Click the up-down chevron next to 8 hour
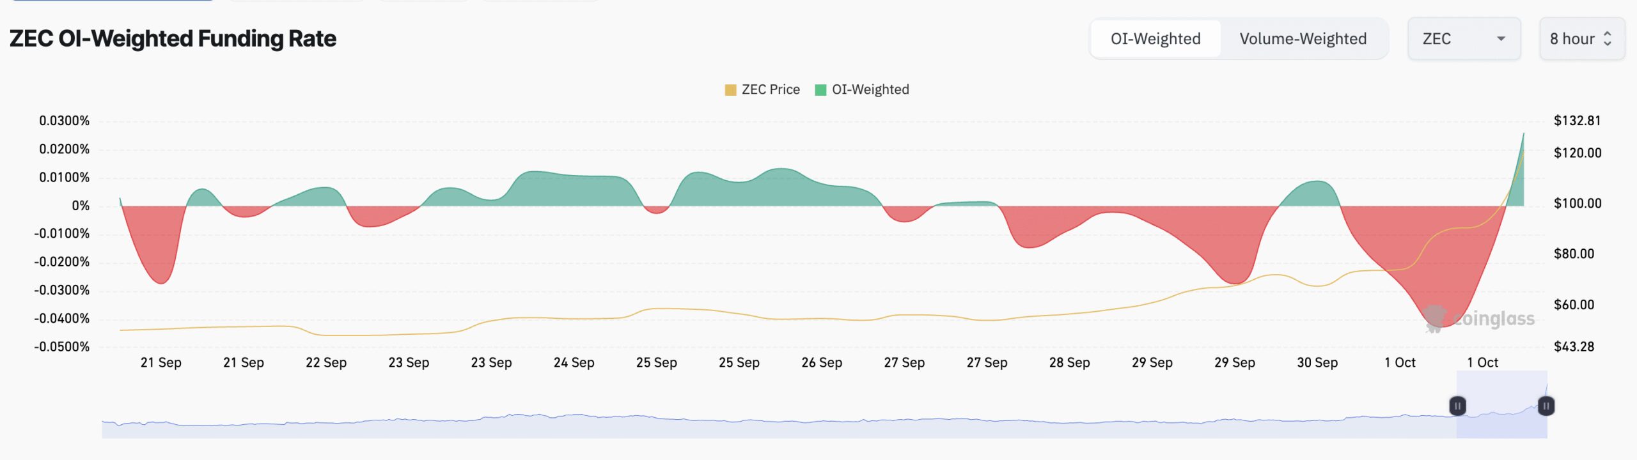 (1608, 39)
